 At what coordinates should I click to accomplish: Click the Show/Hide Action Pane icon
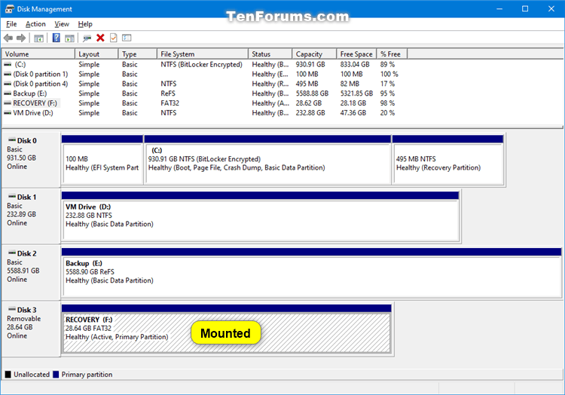(x=69, y=38)
